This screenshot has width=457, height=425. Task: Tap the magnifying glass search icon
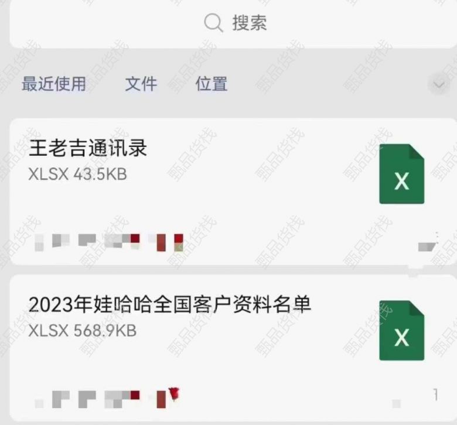click(x=213, y=23)
